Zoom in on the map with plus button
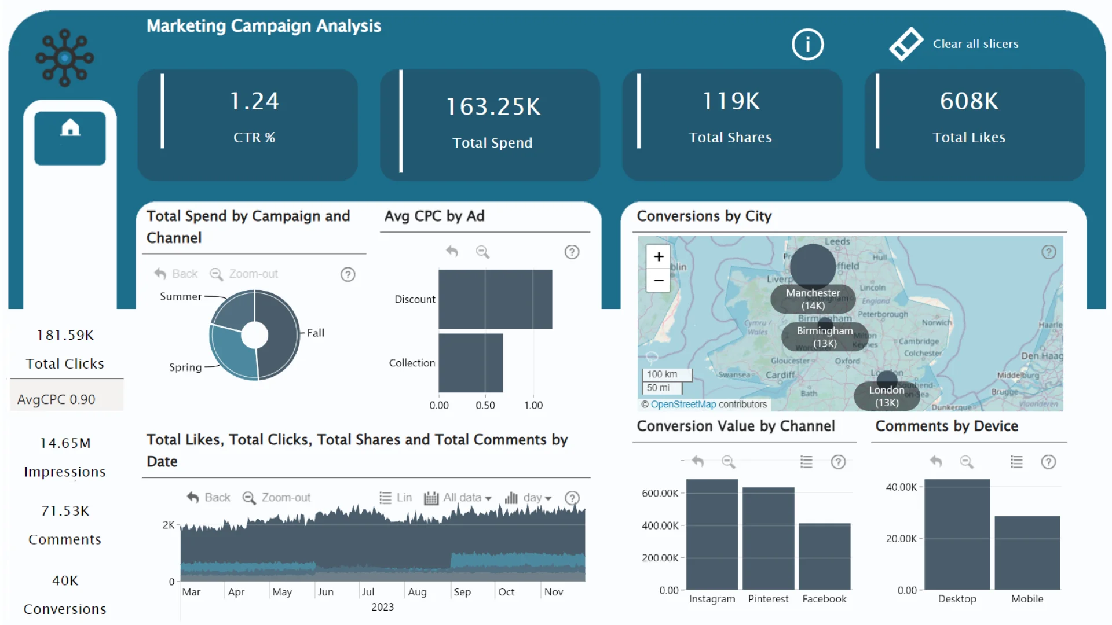This screenshot has width=1112, height=625. (x=659, y=256)
